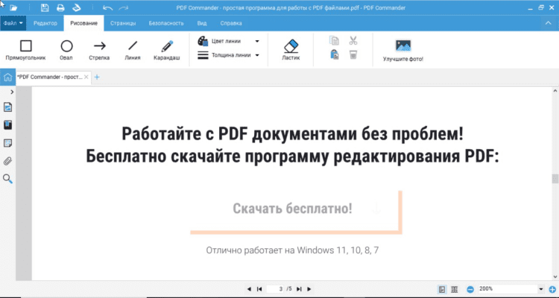Switch to the Рисование tab
Screen dimensions: 559x298
(83, 23)
